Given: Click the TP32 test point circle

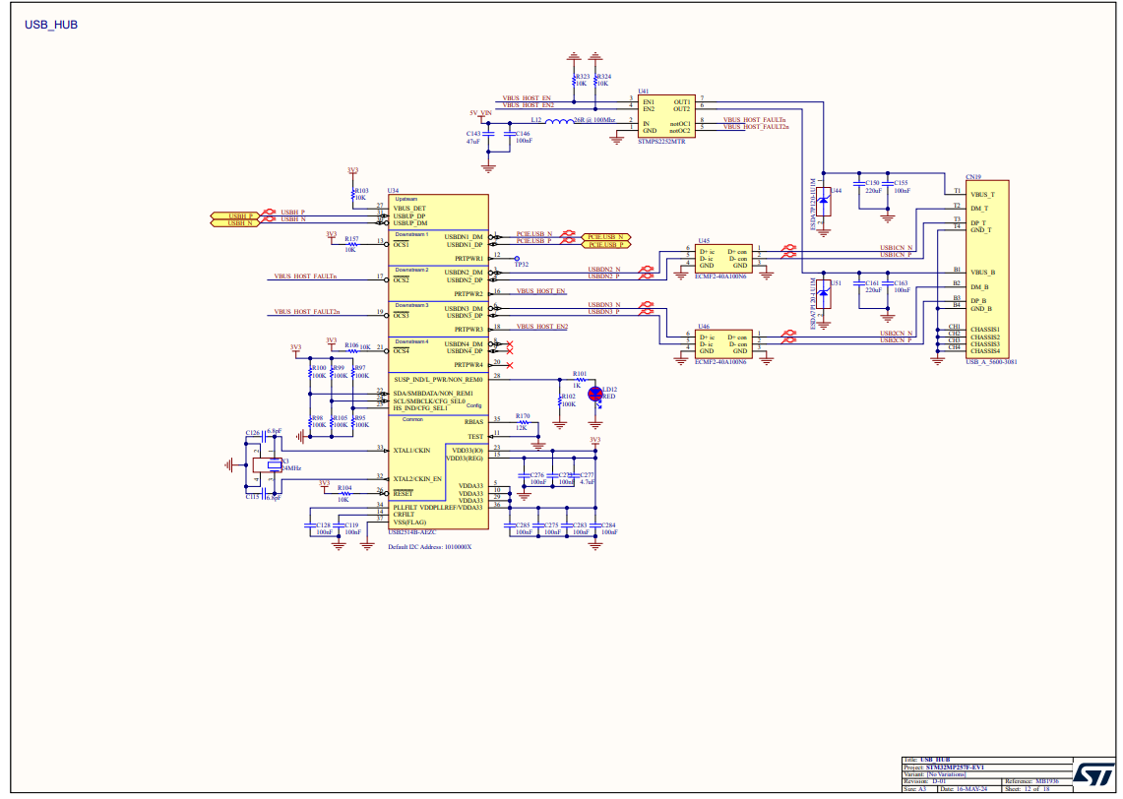Looking at the screenshot, I should [517, 259].
